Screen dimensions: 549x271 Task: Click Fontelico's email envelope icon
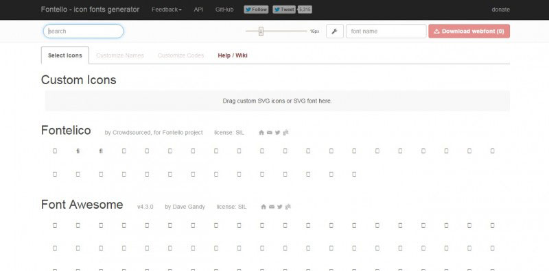pyautogui.click(x=269, y=132)
